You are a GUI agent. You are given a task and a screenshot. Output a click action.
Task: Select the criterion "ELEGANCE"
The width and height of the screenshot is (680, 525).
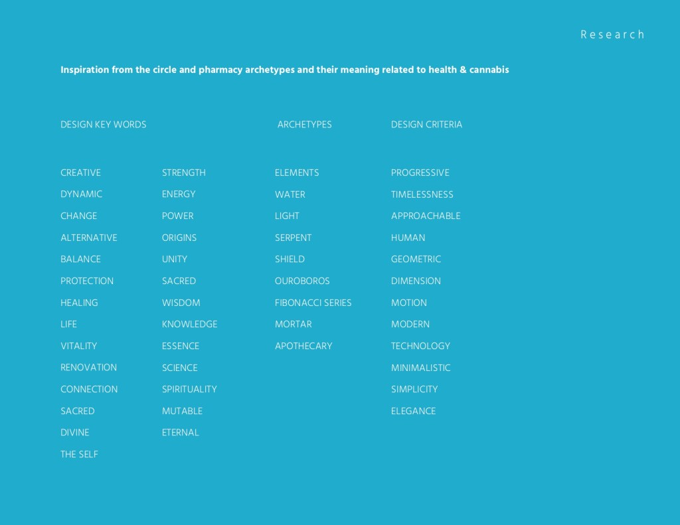tap(413, 412)
